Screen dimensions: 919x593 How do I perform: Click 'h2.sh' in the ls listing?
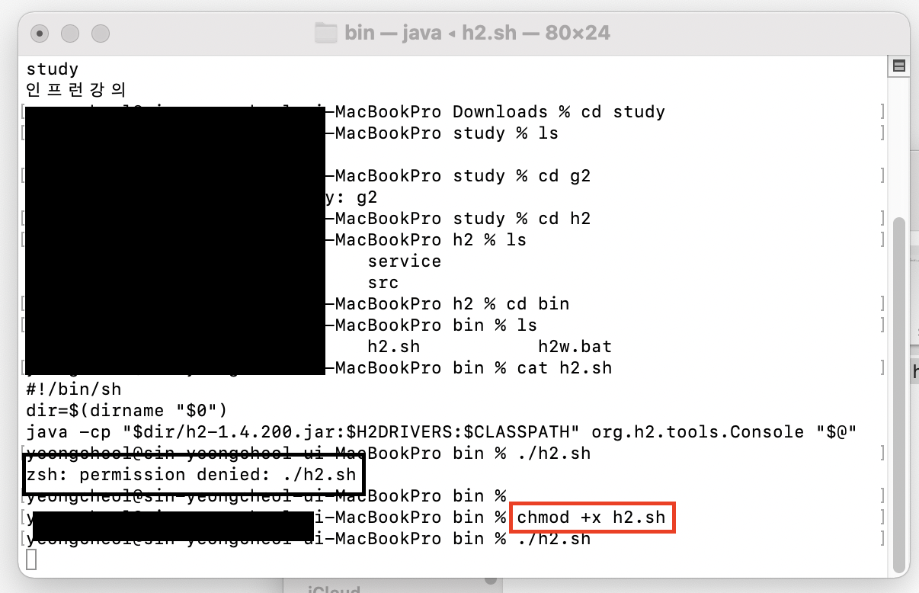click(394, 347)
